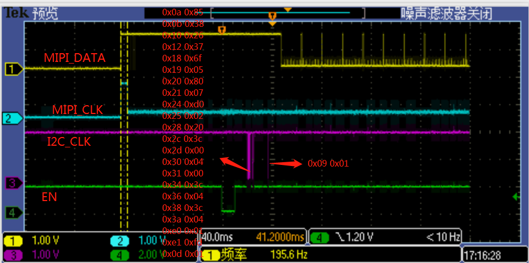This screenshot has height=263, width=529.
Task: Click the 噪声滤波器关闭 noise filter status
Action: point(447,14)
